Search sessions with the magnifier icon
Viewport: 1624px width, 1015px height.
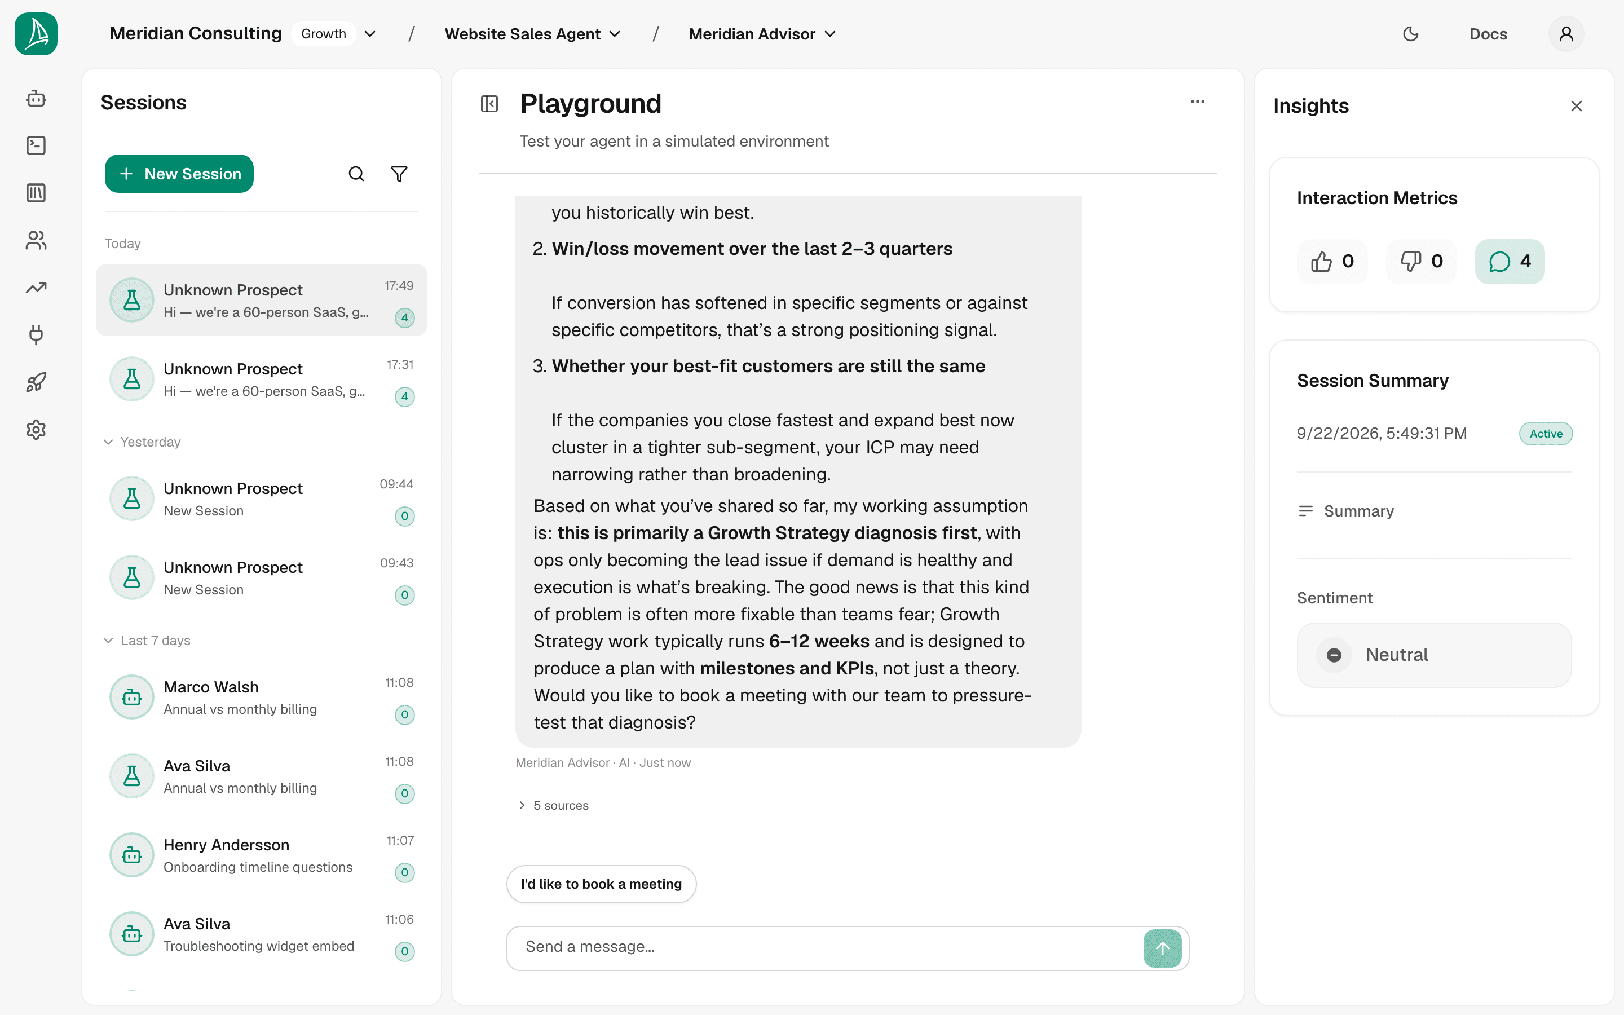[x=356, y=174]
